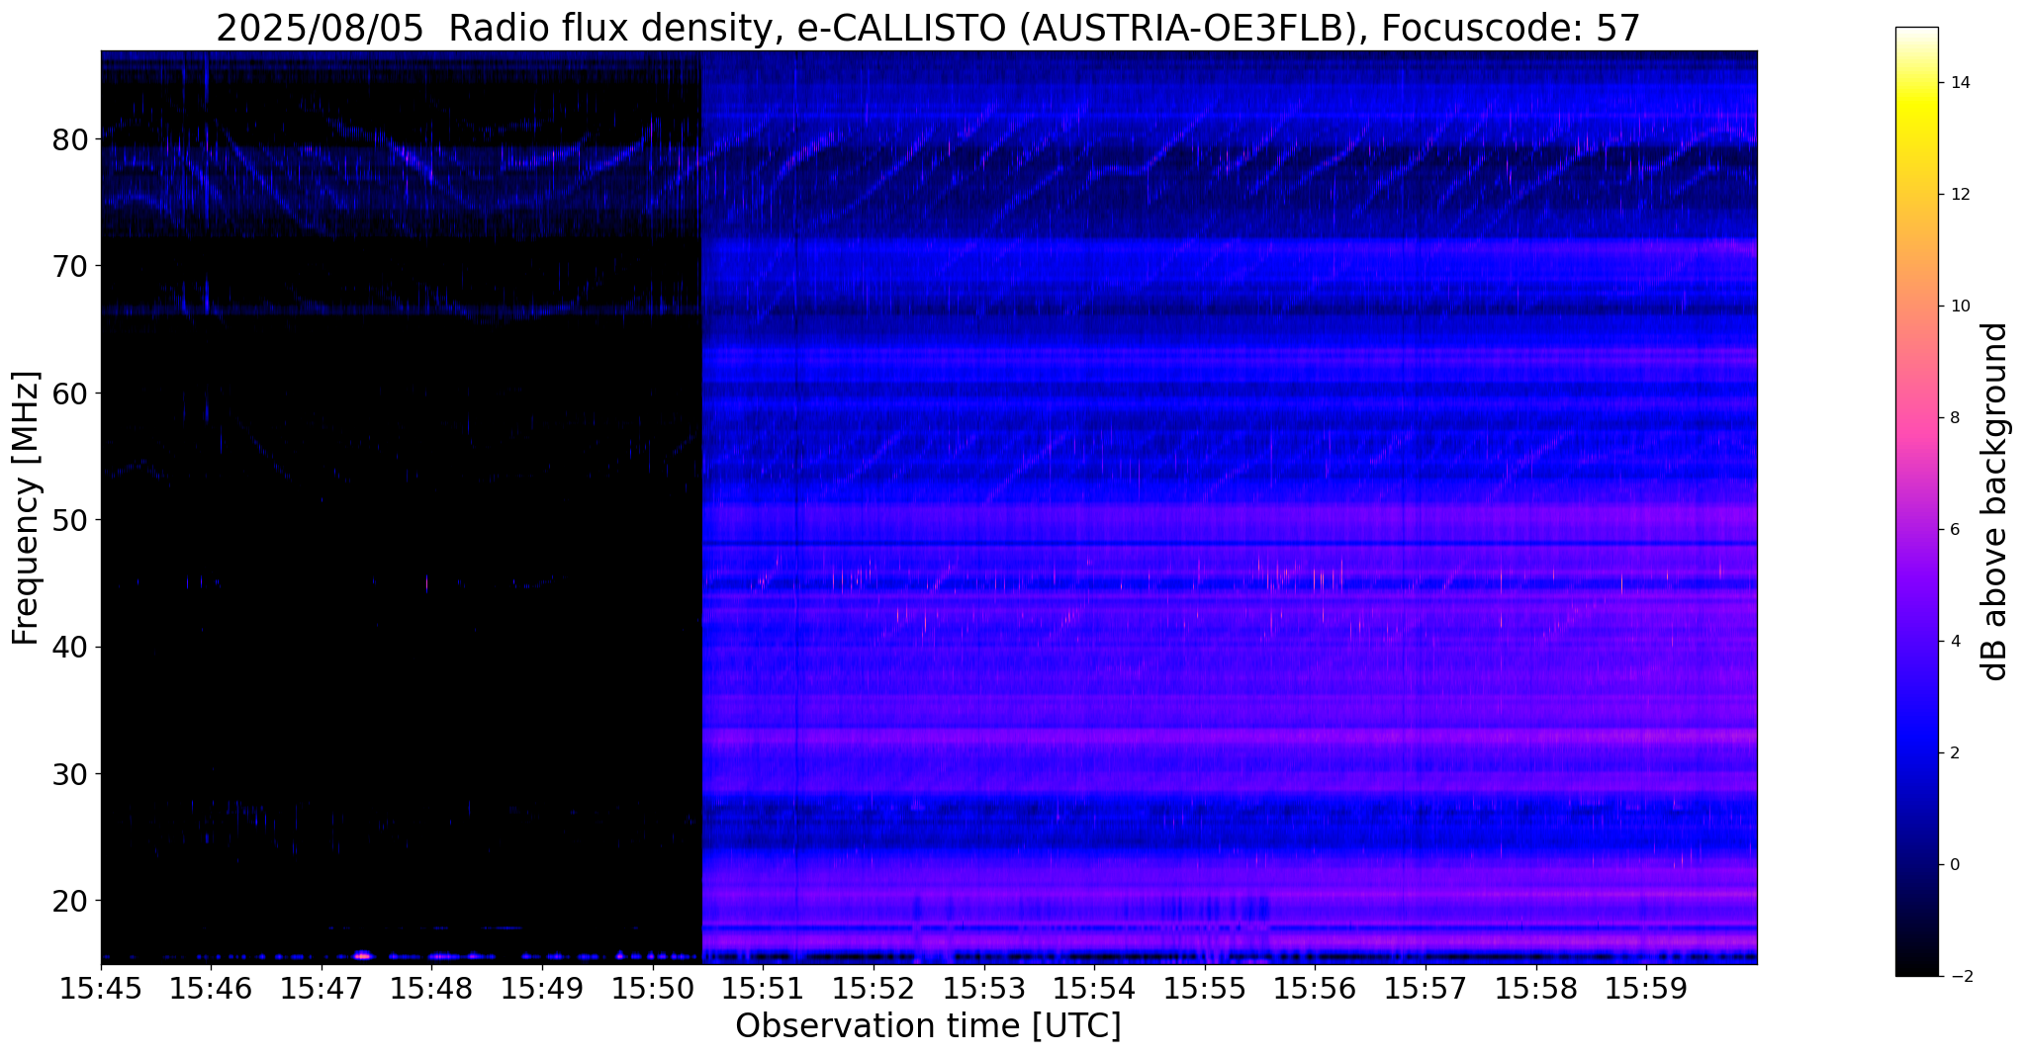Click the 15:52 time tick label
This screenshot has height=1055, width=2025.
[x=874, y=989]
